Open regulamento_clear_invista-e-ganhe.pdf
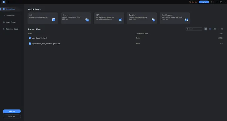 tap(46, 44)
